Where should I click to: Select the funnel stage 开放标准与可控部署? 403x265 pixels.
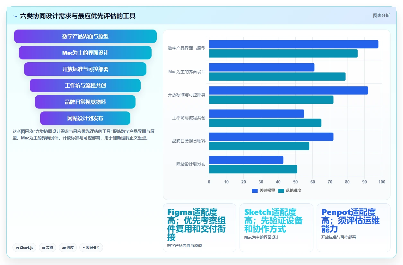tap(85, 69)
